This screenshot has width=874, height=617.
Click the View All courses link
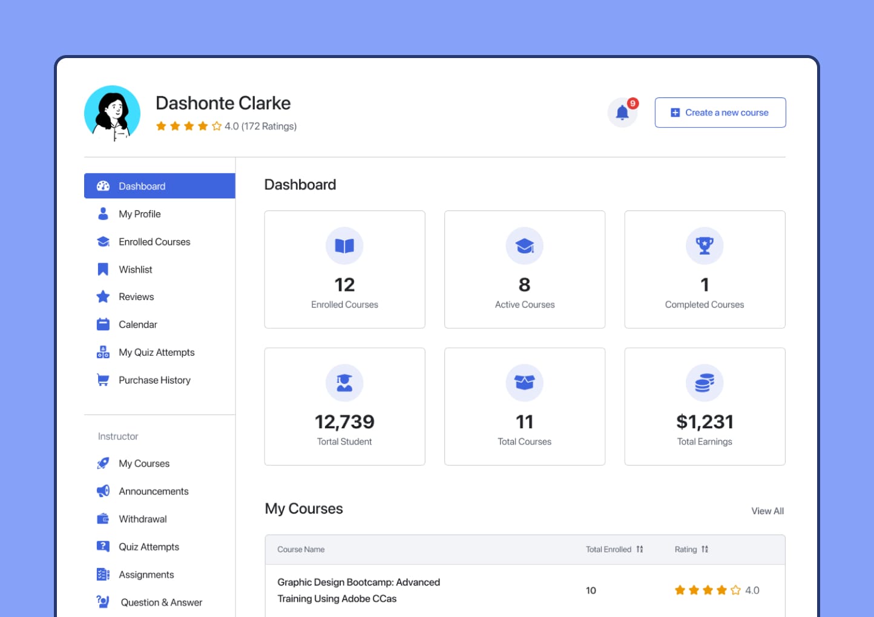click(767, 511)
